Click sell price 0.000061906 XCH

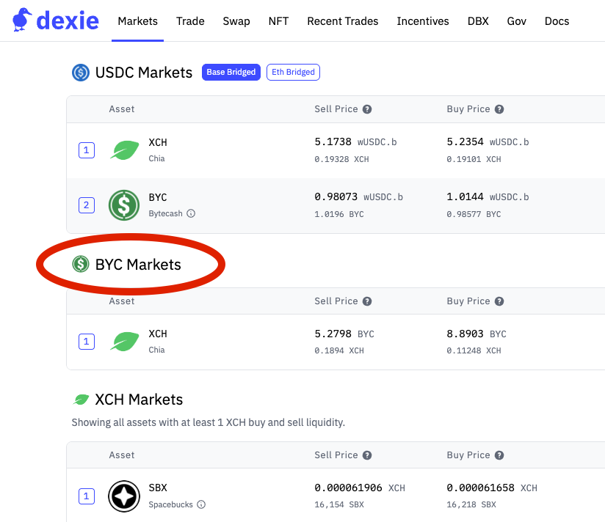pyautogui.click(x=360, y=488)
